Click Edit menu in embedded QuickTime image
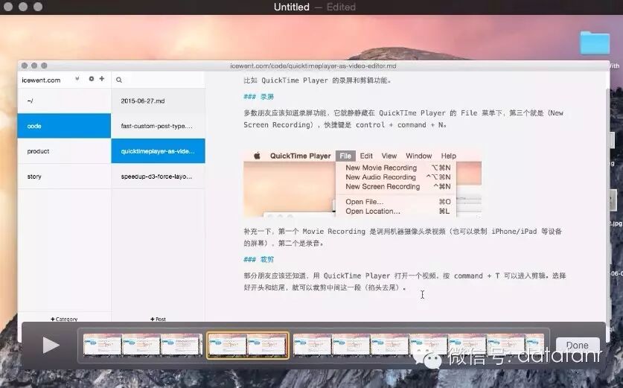Image resolution: width=623 pixels, height=388 pixels. pyautogui.click(x=366, y=156)
